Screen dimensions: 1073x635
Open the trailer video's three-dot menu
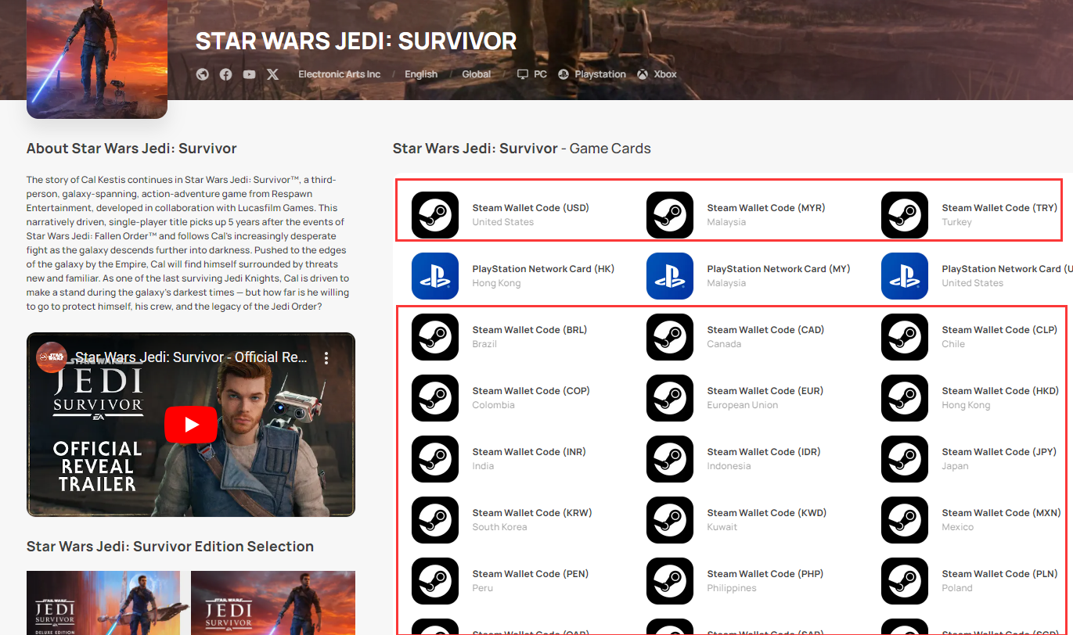coord(326,357)
